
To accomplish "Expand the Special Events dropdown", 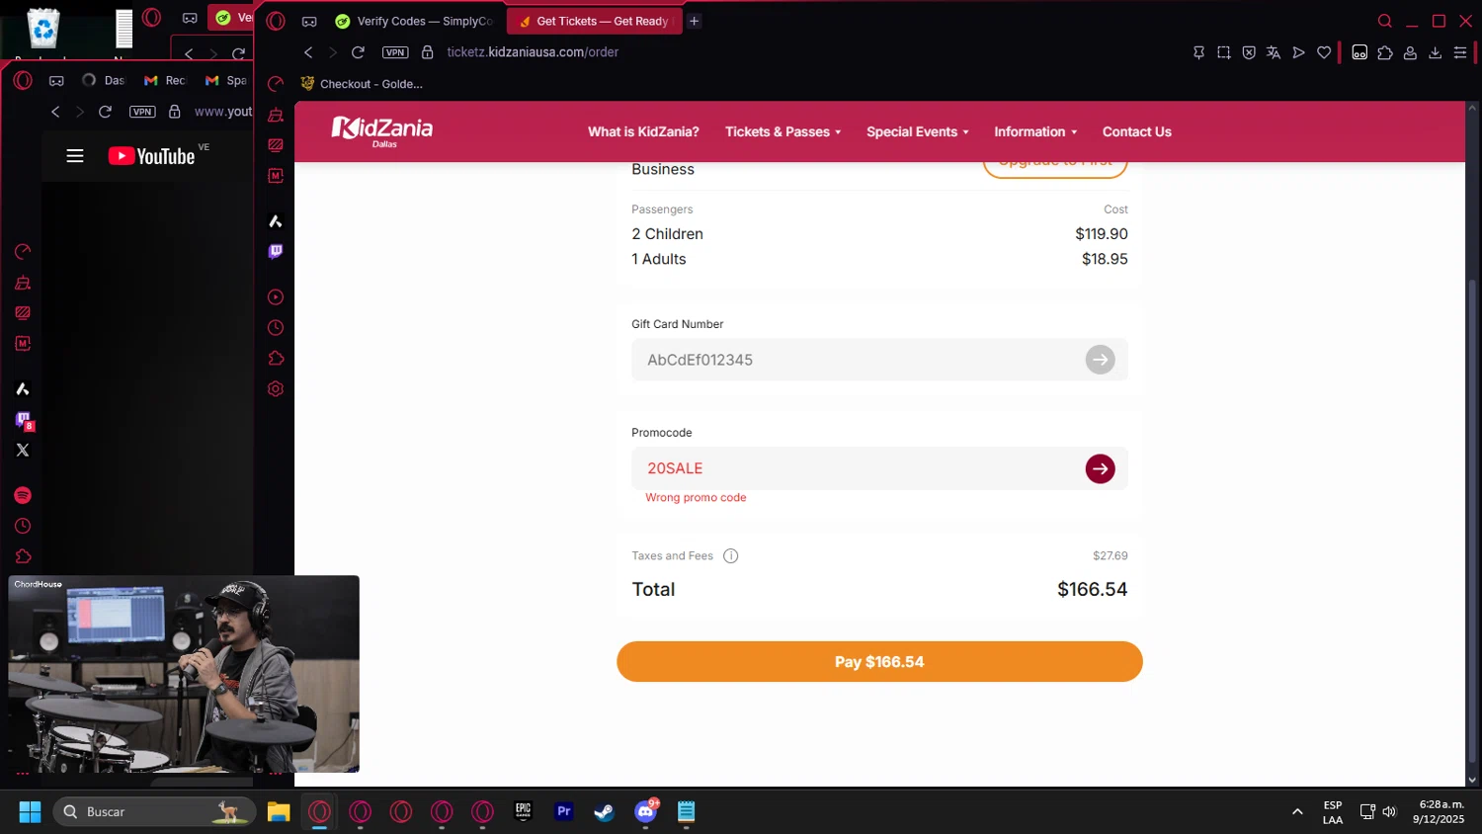I will click(917, 131).
